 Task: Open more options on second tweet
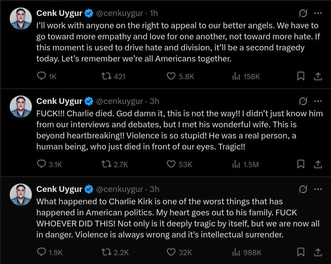pos(318,101)
